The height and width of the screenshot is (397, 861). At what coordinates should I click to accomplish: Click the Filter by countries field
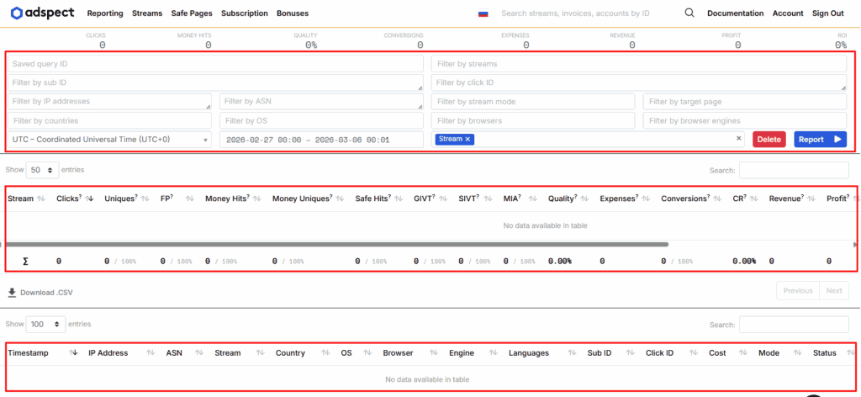point(109,121)
